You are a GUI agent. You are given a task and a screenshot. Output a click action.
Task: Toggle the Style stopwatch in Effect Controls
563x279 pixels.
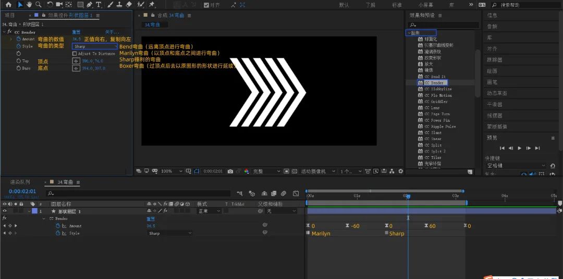[19, 46]
